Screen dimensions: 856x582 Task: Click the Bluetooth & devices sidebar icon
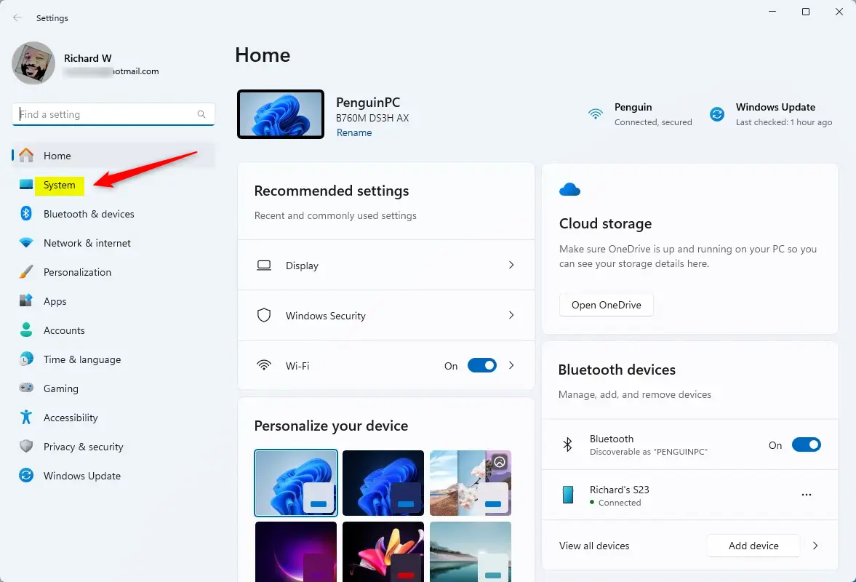25,213
